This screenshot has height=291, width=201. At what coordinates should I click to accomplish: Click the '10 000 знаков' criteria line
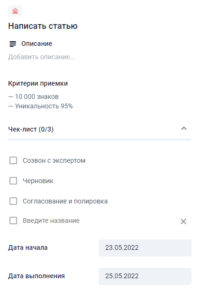[x=34, y=97]
